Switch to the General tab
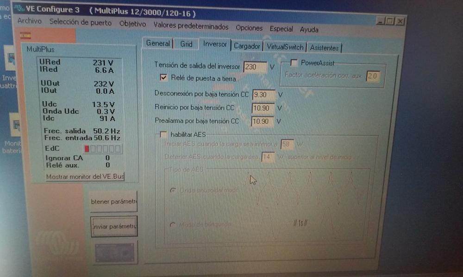The image size is (463, 277). (158, 43)
